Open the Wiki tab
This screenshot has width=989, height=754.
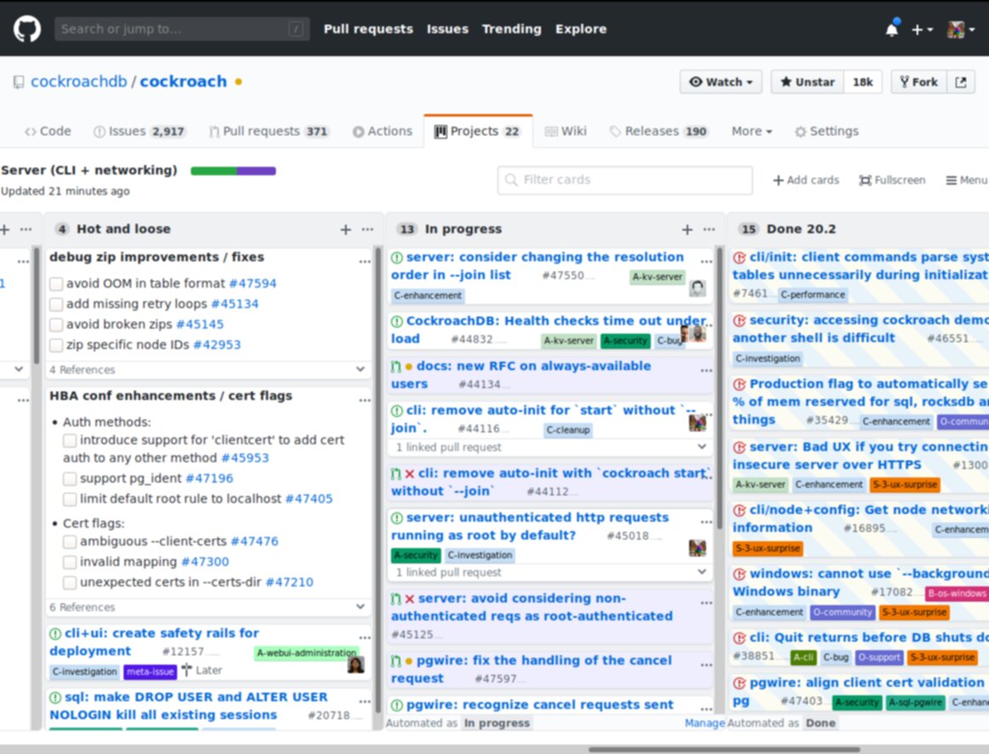[566, 131]
